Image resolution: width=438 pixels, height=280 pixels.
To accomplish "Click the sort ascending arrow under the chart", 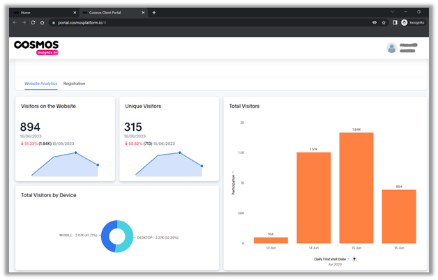I will click(354, 258).
